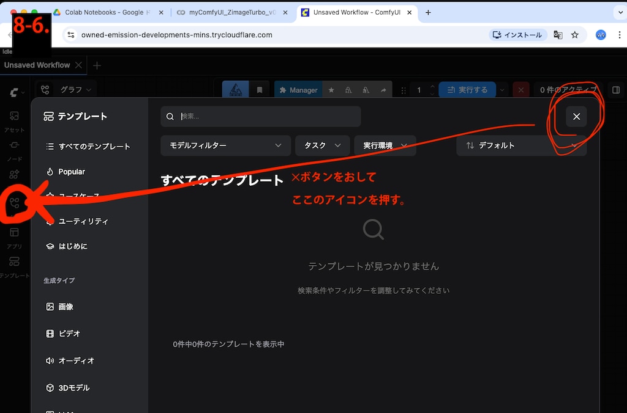Toggle the right side panel icon
This screenshot has width=627, height=413.
[615, 89]
